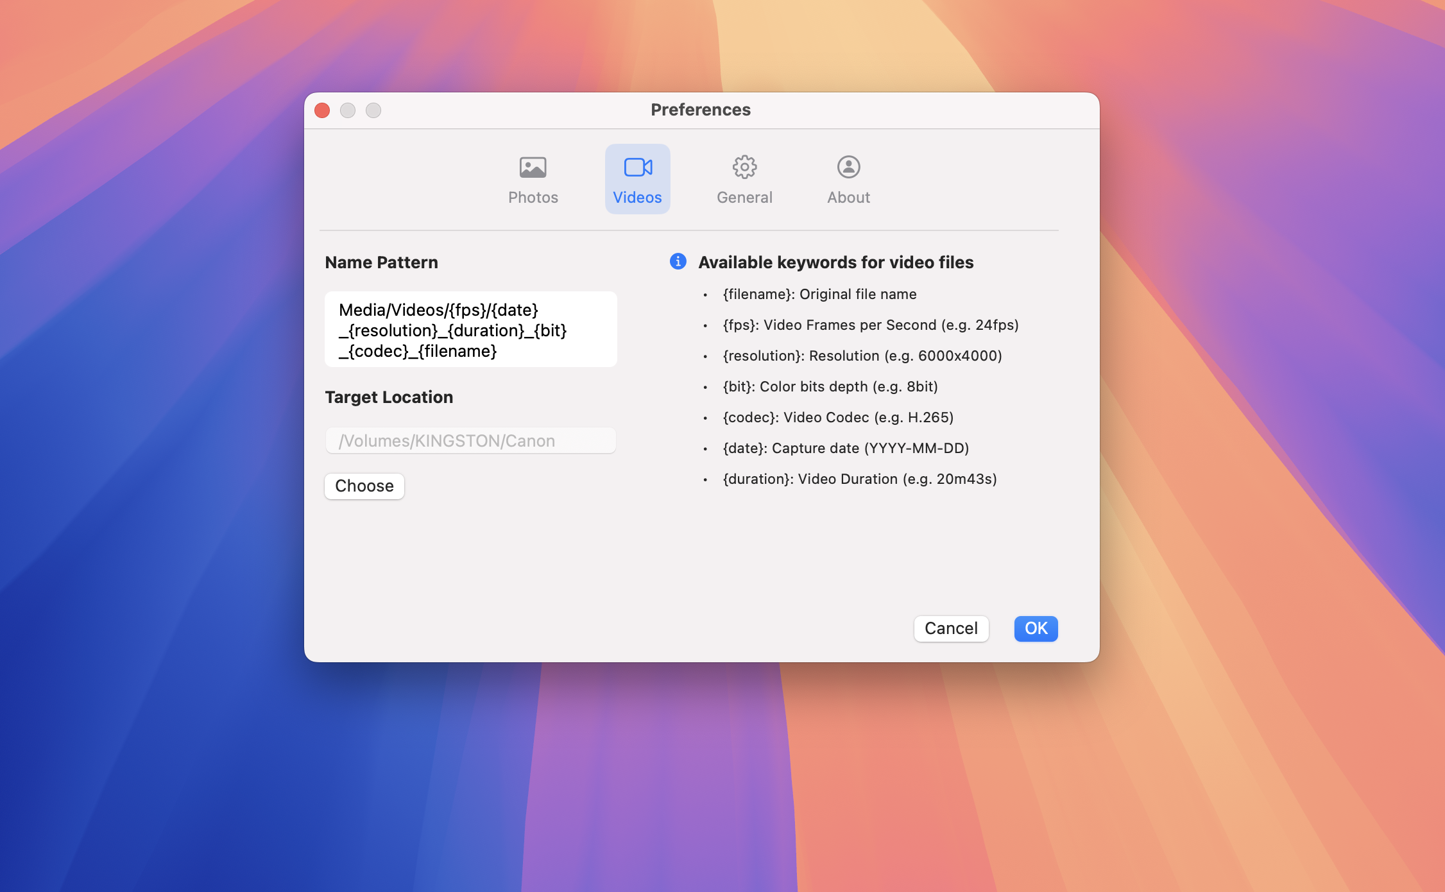Image resolution: width=1445 pixels, height=892 pixels.
Task: Click the gray zoom window button
Action: point(373,110)
